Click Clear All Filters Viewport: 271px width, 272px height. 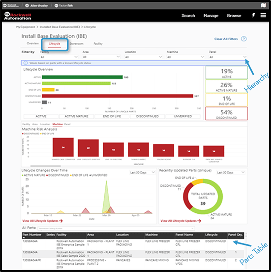pos(226,39)
